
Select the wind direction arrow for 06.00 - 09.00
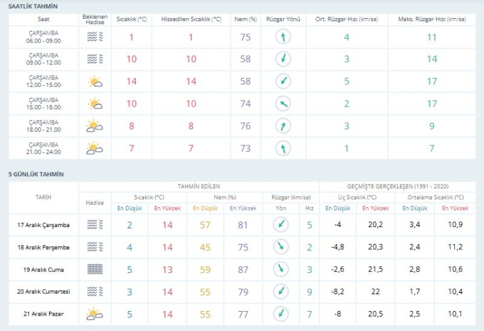click(x=282, y=37)
